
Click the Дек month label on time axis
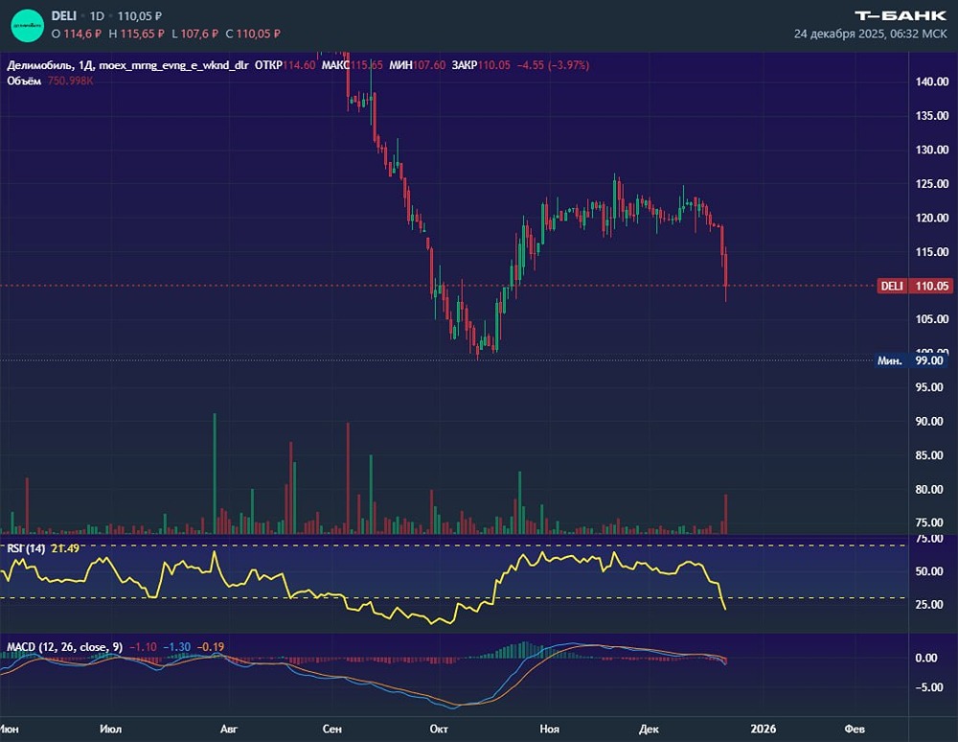click(x=649, y=729)
